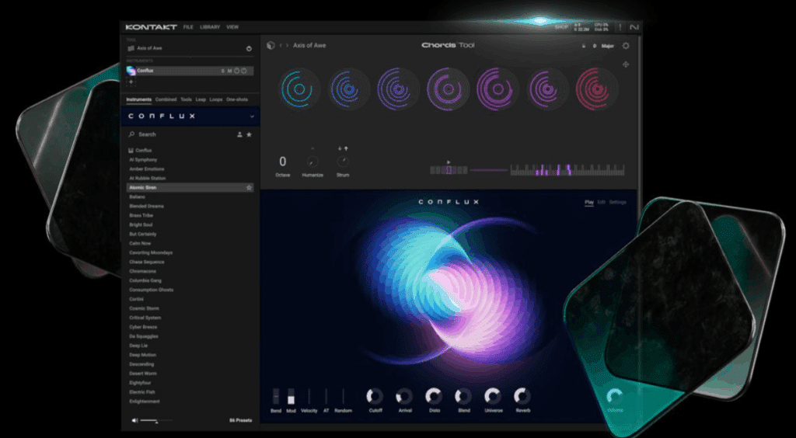Click the SHOP button

pyautogui.click(x=561, y=27)
